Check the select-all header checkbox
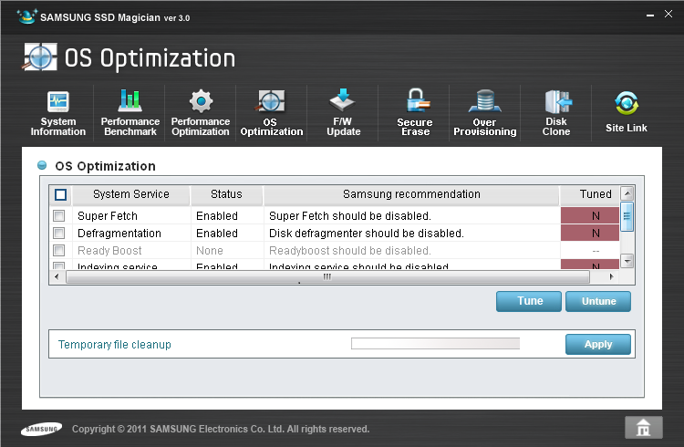 click(x=60, y=194)
